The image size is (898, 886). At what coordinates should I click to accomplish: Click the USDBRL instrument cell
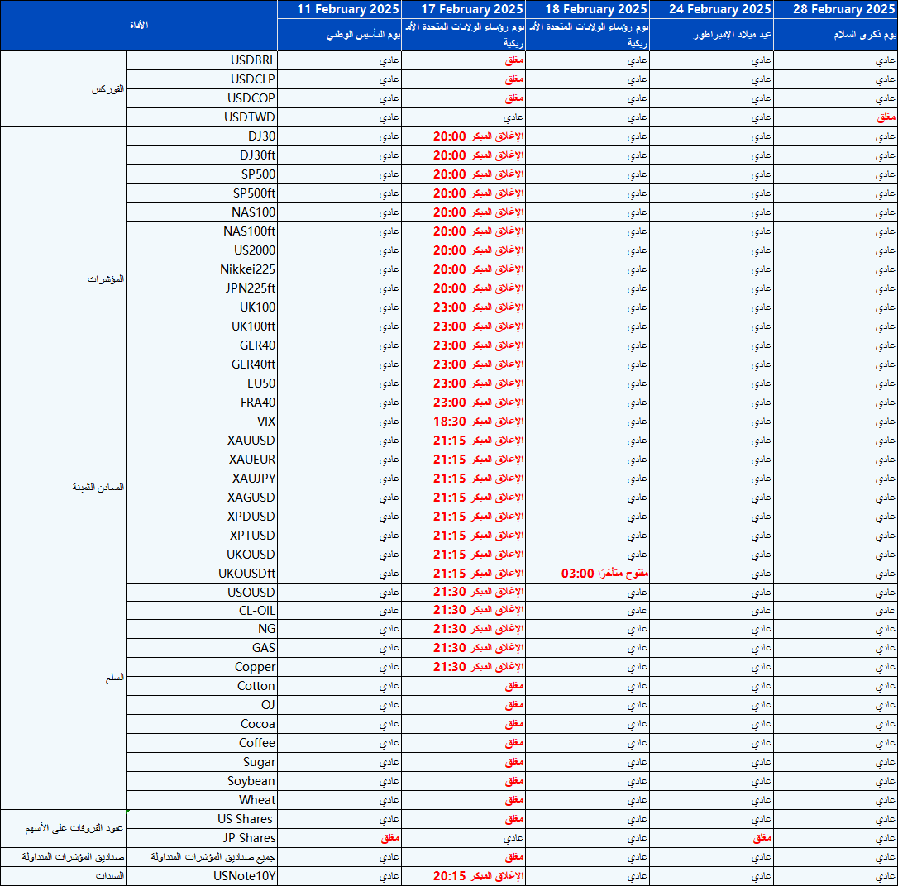[202, 60]
